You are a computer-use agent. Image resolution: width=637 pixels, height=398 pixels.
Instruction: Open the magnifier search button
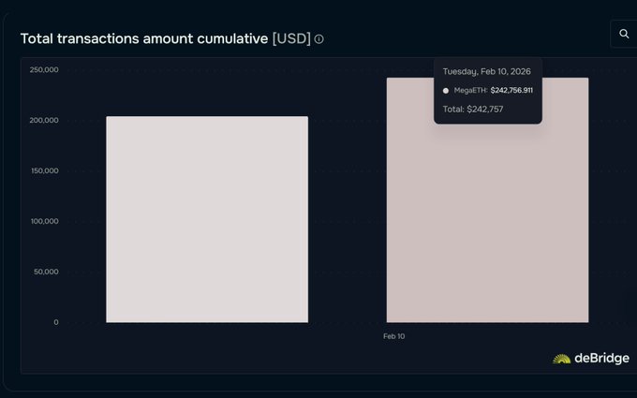[x=624, y=35]
